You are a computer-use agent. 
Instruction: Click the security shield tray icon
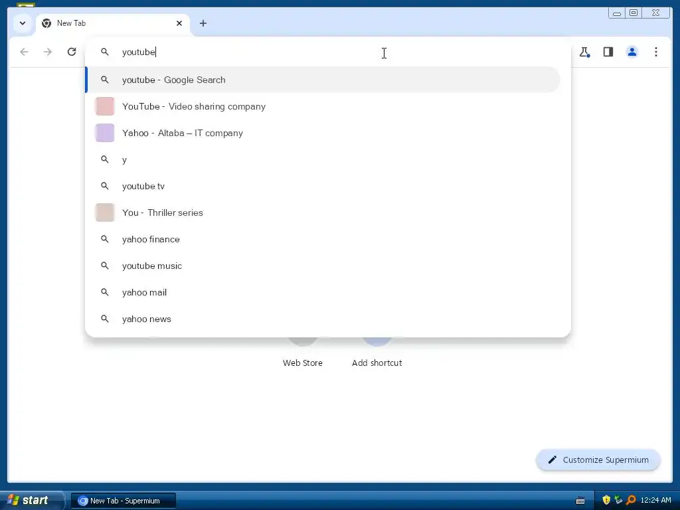606,500
